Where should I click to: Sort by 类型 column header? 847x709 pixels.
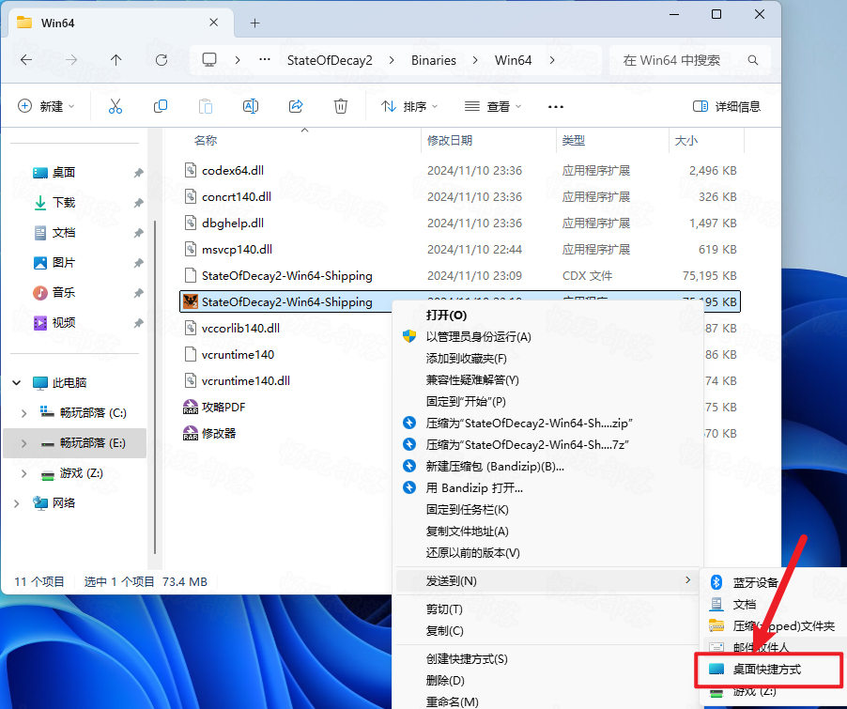(573, 141)
